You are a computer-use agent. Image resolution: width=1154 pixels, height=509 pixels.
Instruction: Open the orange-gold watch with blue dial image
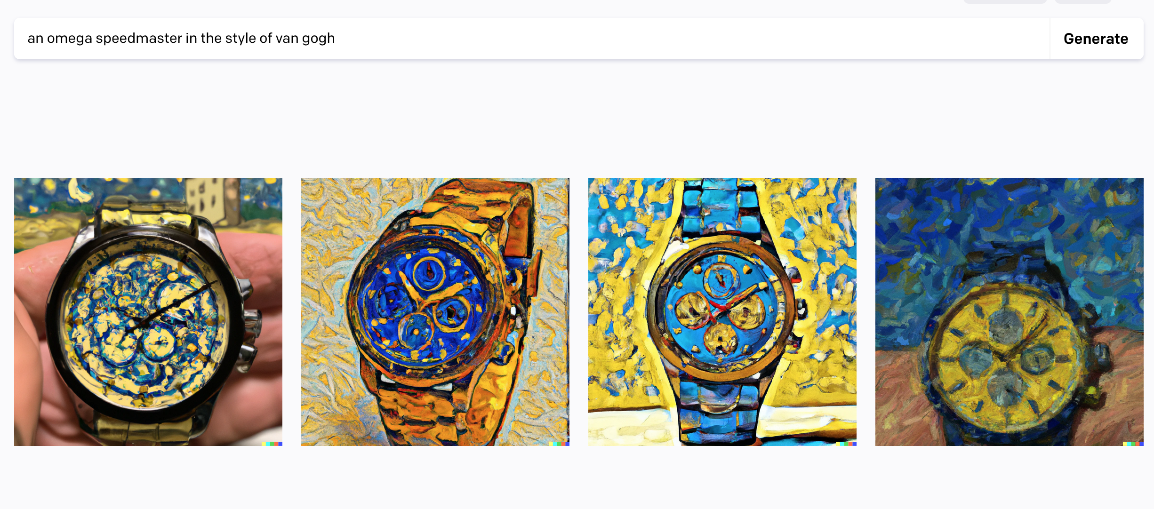click(x=435, y=312)
